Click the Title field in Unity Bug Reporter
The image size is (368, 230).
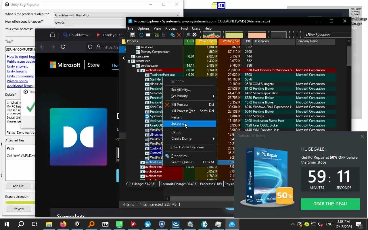(20, 49)
